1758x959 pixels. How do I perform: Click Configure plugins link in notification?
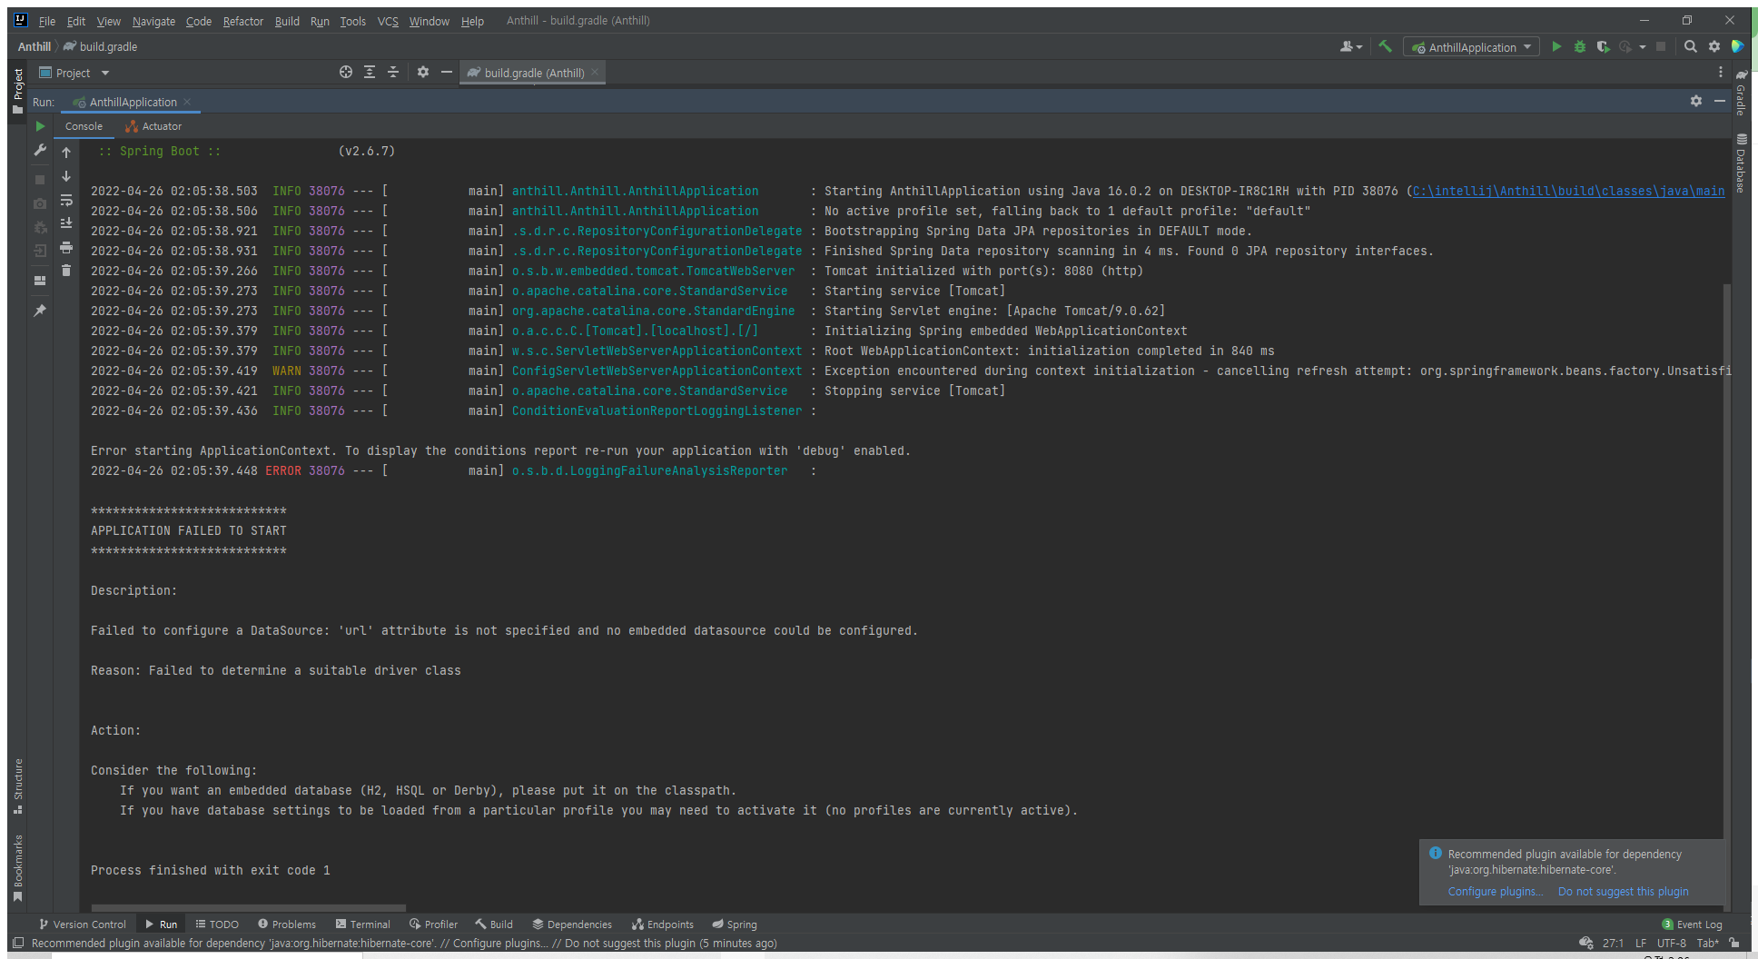pyautogui.click(x=1495, y=892)
